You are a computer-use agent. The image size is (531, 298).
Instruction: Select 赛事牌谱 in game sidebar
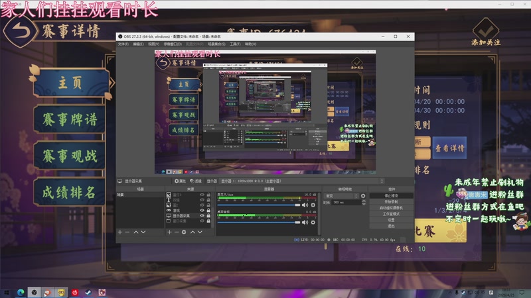click(70, 120)
